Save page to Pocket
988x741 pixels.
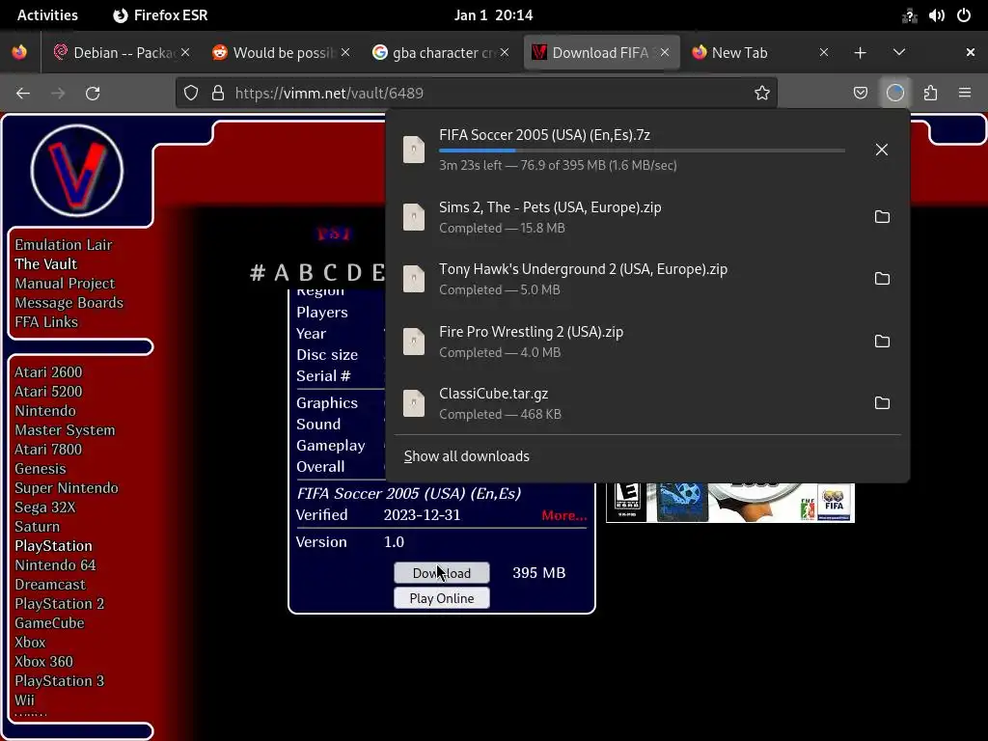pyautogui.click(x=860, y=94)
